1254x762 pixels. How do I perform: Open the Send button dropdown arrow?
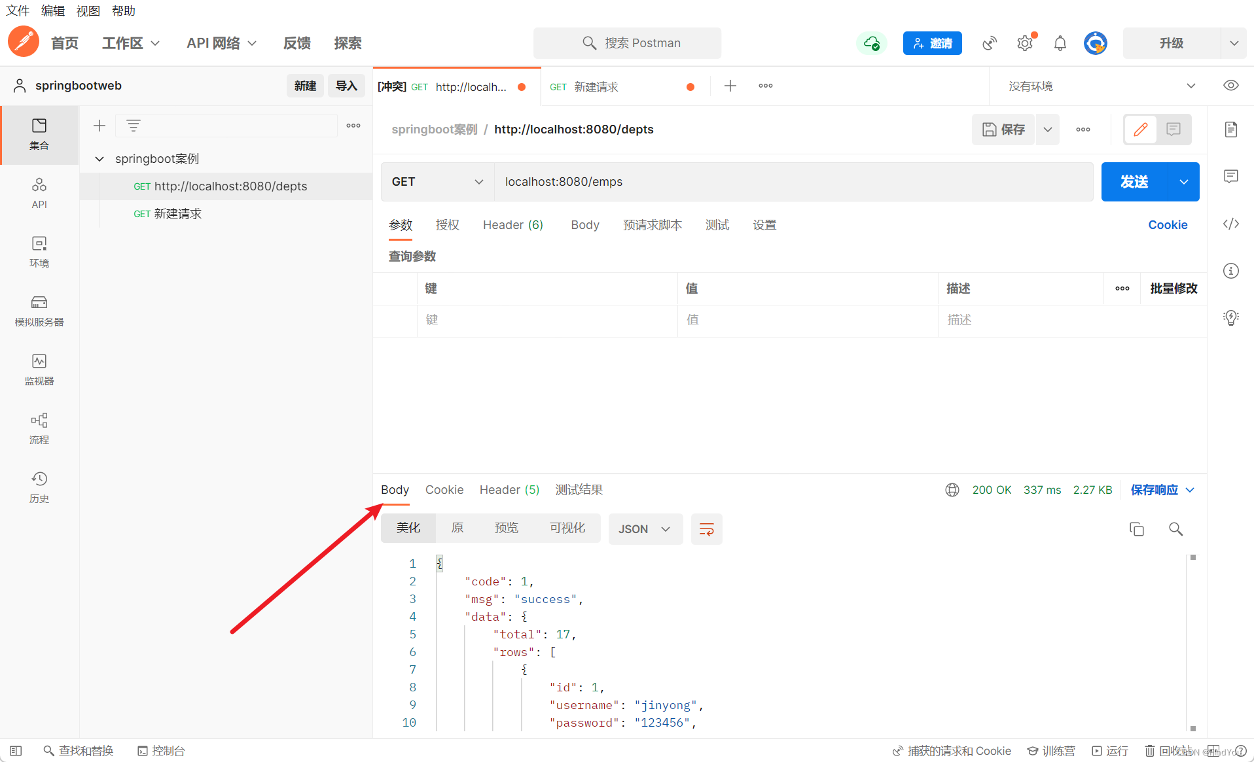pyautogui.click(x=1183, y=182)
